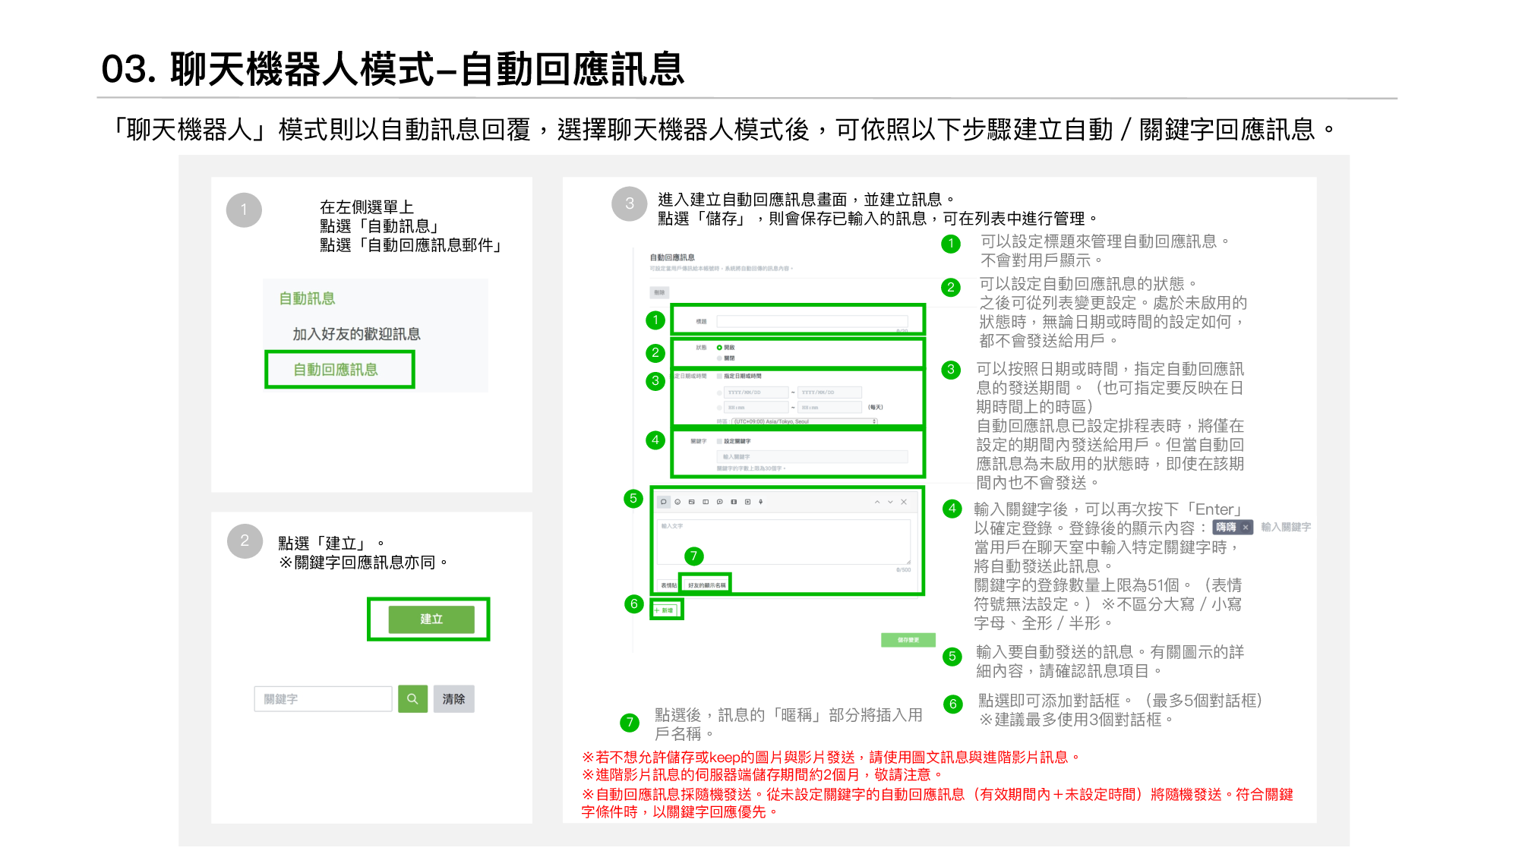The width and height of the screenshot is (1519, 854).
Task: Pick the photo message image icon
Action: tap(691, 502)
